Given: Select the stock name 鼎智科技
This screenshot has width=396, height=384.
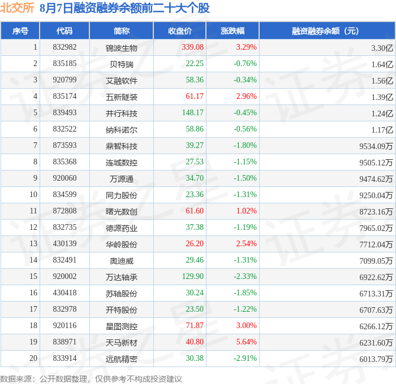Looking at the screenshot, I should (x=122, y=146).
